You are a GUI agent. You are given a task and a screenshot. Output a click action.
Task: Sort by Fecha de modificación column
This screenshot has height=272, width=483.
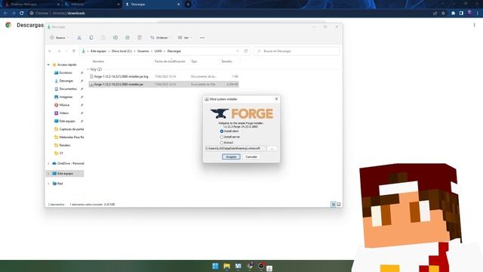click(x=170, y=61)
